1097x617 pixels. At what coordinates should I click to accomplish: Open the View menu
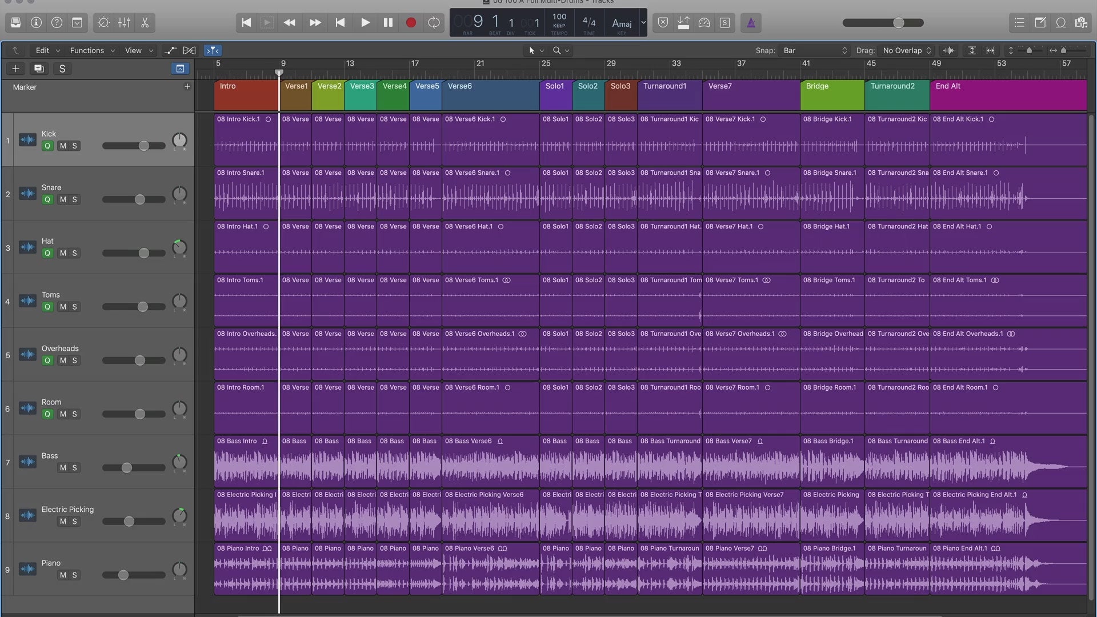point(139,50)
